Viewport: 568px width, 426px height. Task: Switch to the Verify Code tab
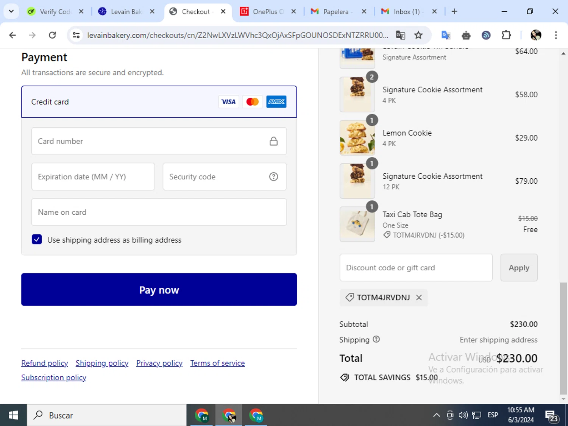tap(55, 12)
